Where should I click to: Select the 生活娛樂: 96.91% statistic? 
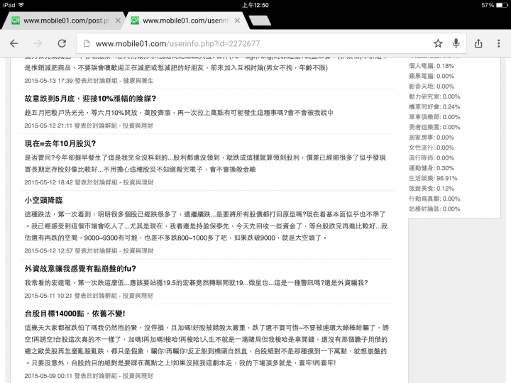(433, 179)
